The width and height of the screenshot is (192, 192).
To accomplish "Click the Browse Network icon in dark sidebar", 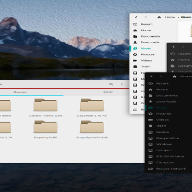I will pos(150,169).
